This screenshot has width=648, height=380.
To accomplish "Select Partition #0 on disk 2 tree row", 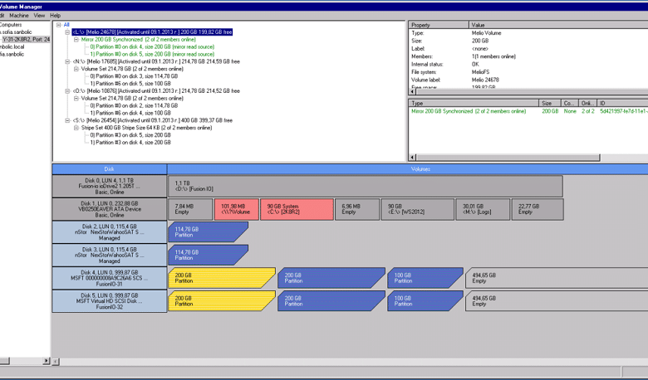I will [134, 105].
